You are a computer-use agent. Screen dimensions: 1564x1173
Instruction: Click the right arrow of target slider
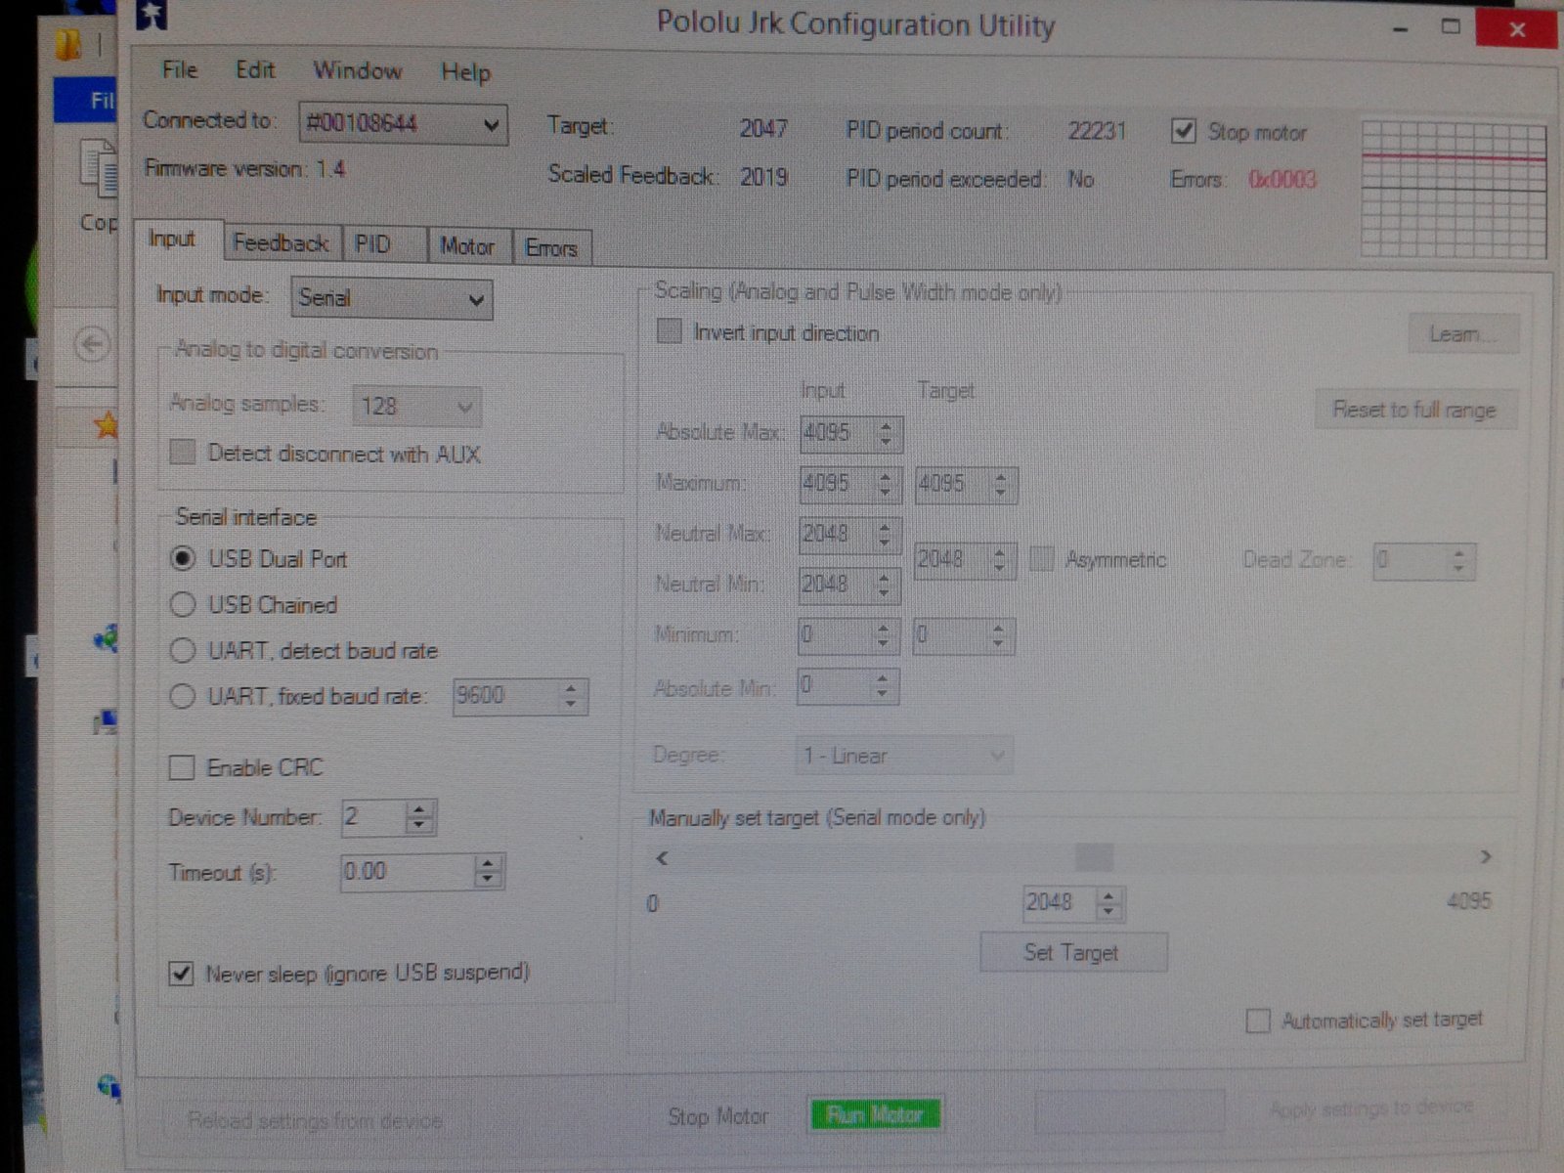click(1486, 856)
